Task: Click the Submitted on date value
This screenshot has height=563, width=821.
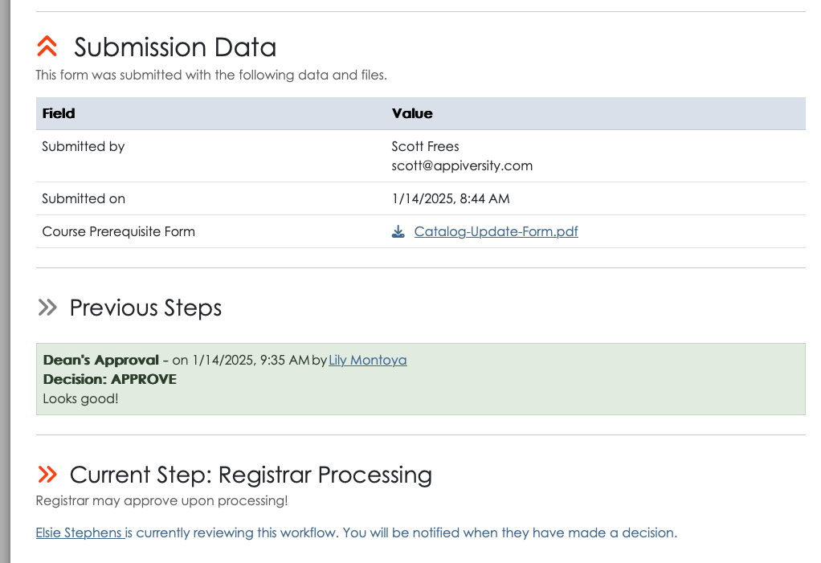Action: click(451, 199)
